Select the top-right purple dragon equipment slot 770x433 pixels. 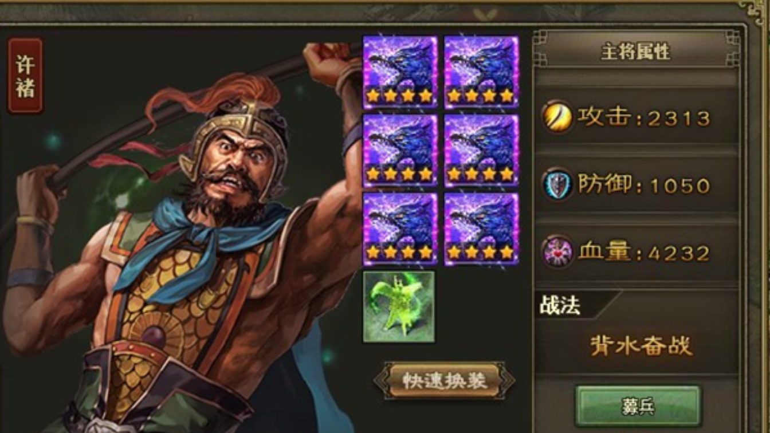(x=481, y=72)
